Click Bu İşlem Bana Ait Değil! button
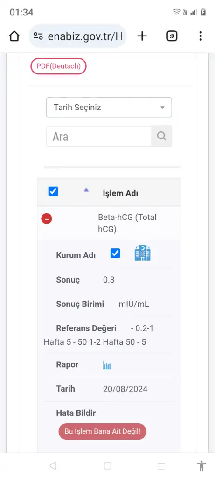 (102, 431)
